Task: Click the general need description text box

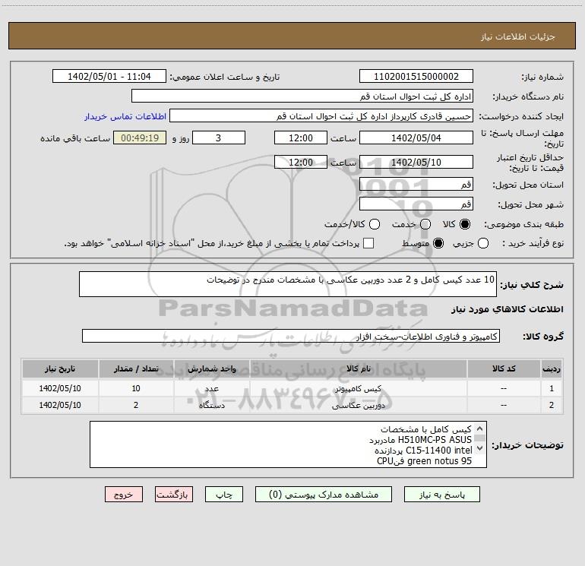Action: 288,284
